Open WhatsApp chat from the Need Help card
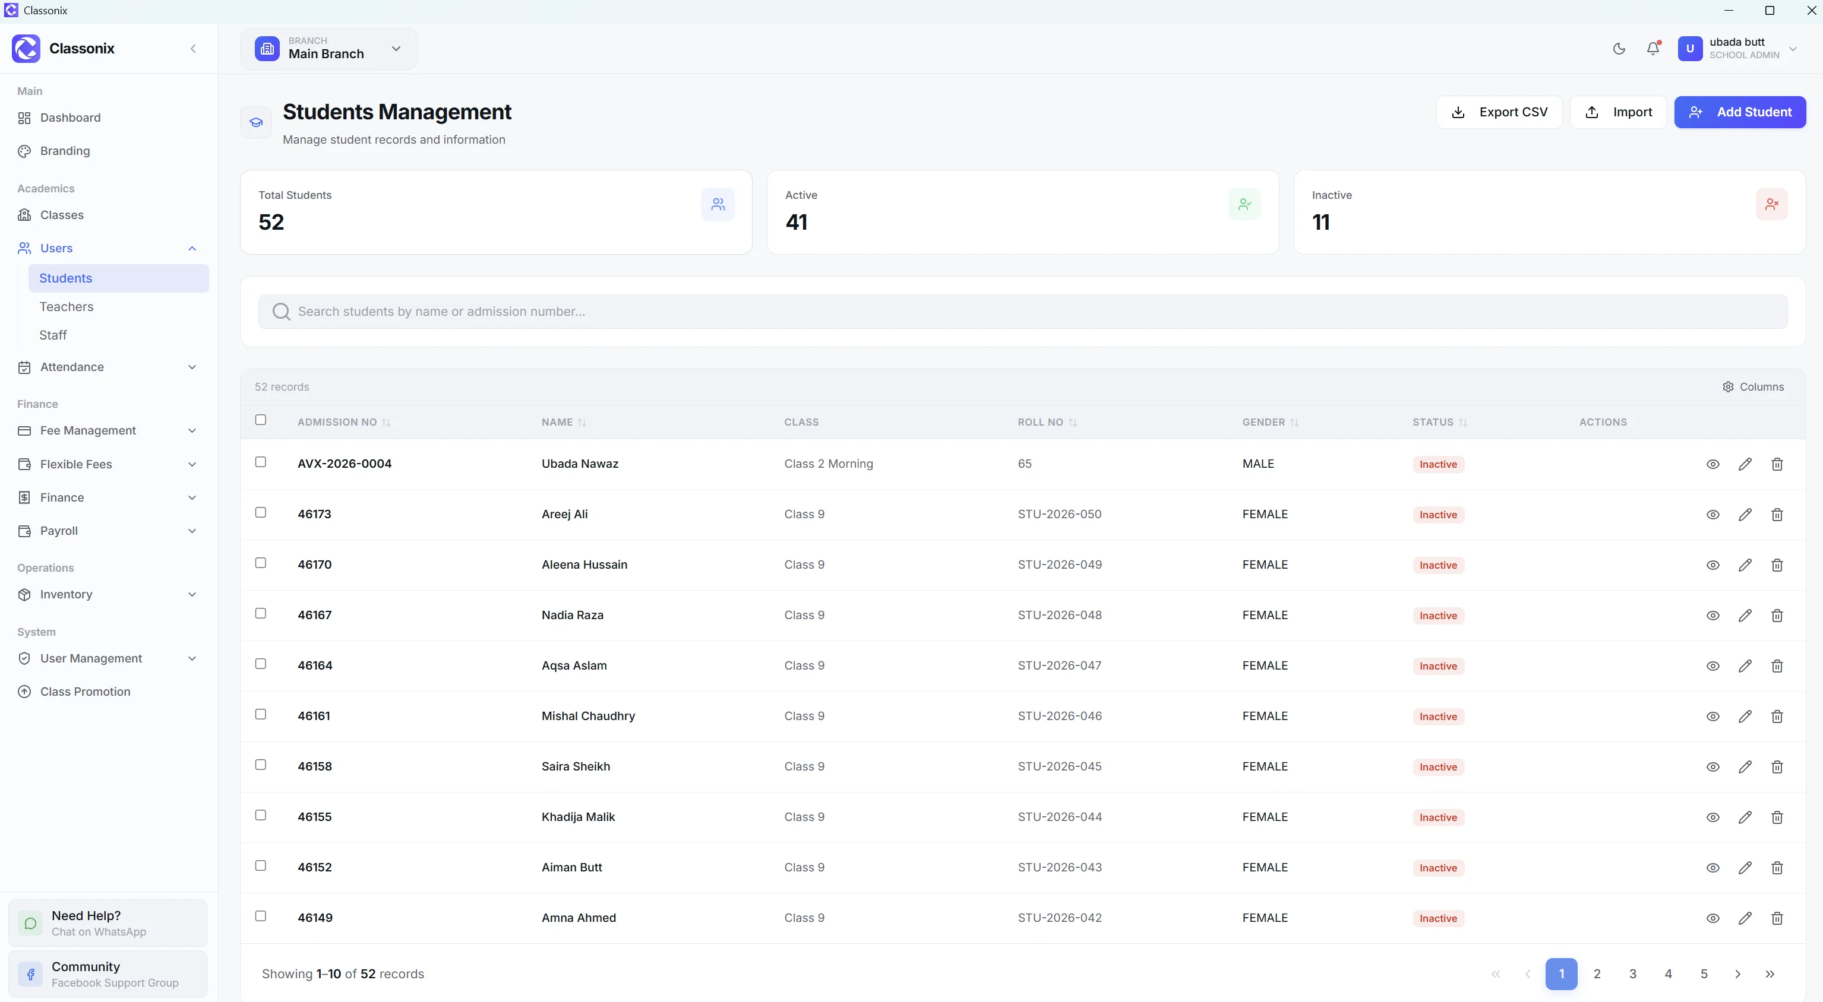The image size is (1823, 1002). point(108,923)
